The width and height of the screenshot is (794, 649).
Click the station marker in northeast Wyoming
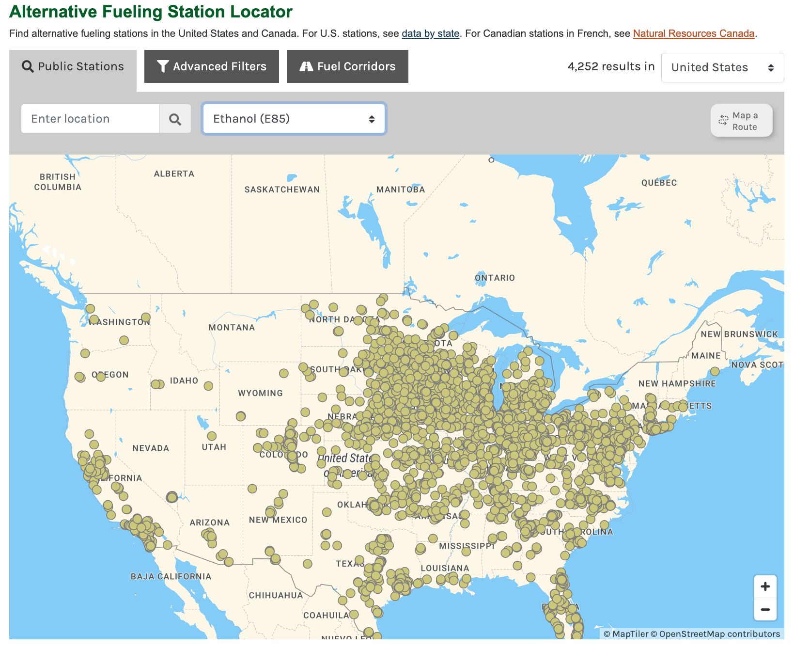[284, 373]
